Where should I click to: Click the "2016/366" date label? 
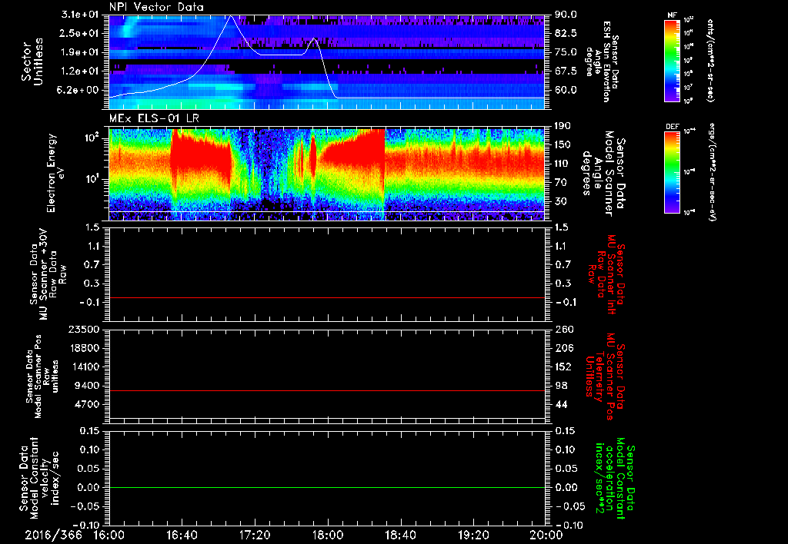(54, 535)
